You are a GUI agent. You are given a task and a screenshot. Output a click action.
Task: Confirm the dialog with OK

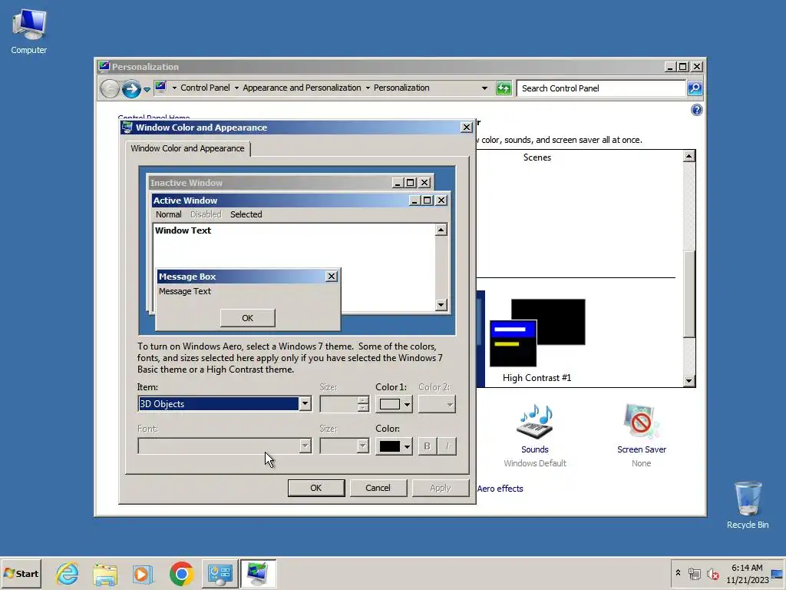315,488
